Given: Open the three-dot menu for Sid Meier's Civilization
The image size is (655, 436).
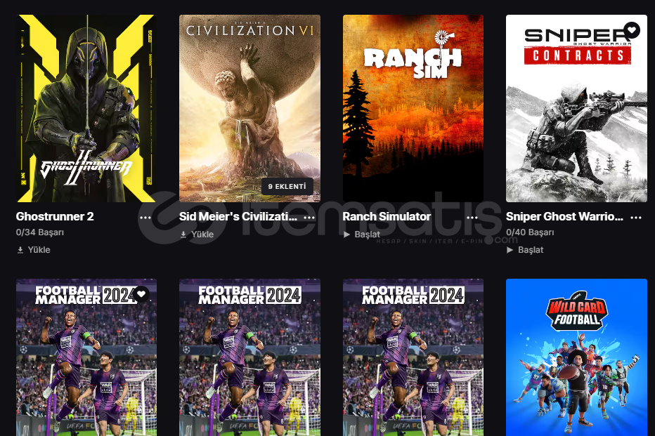Looking at the screenshot, I should (x=309, y=218).
